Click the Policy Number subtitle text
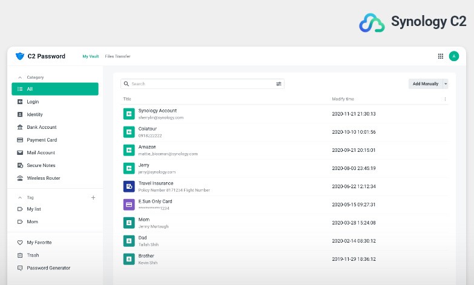 (174, 190)
